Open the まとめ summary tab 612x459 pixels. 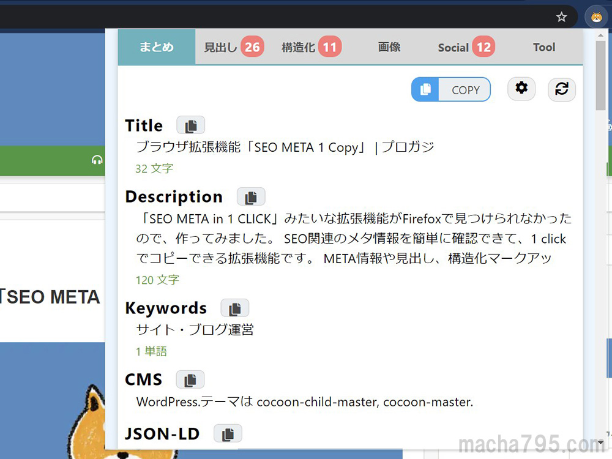click(157, 47)
